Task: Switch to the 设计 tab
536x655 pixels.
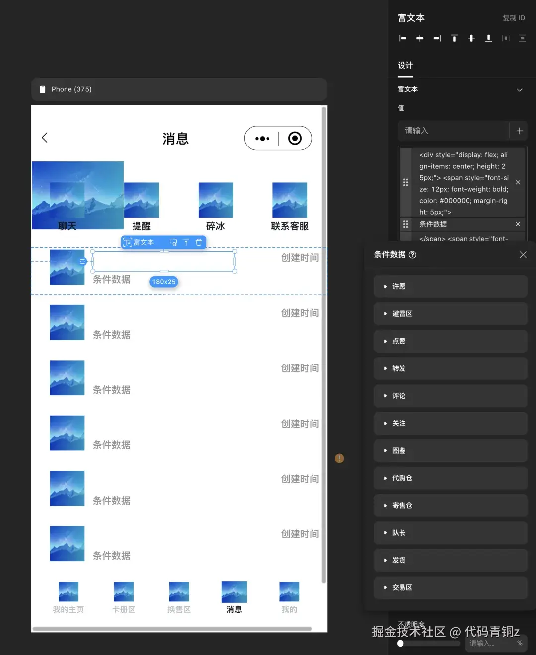Action: tap(404, 65)
